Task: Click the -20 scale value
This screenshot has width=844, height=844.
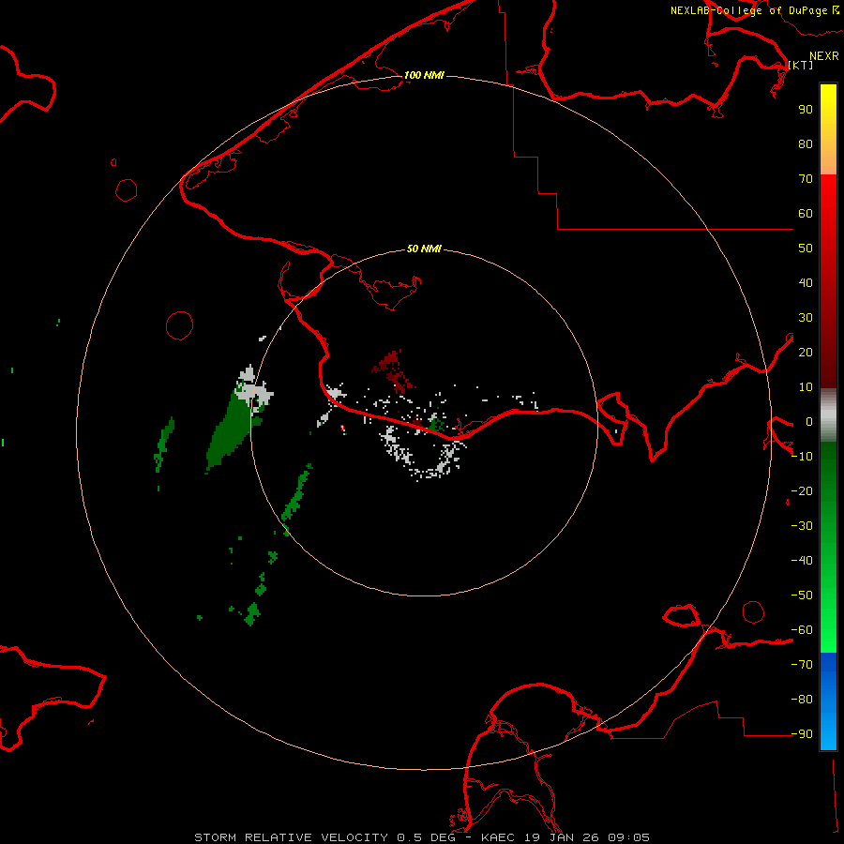Action: tap(802, 490)
